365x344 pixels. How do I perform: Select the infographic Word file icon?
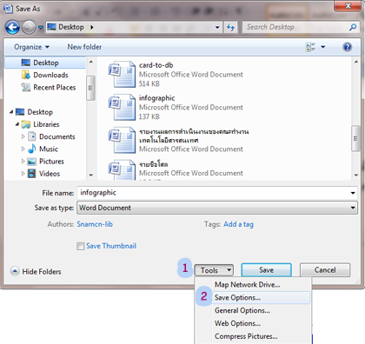[122, 107]
